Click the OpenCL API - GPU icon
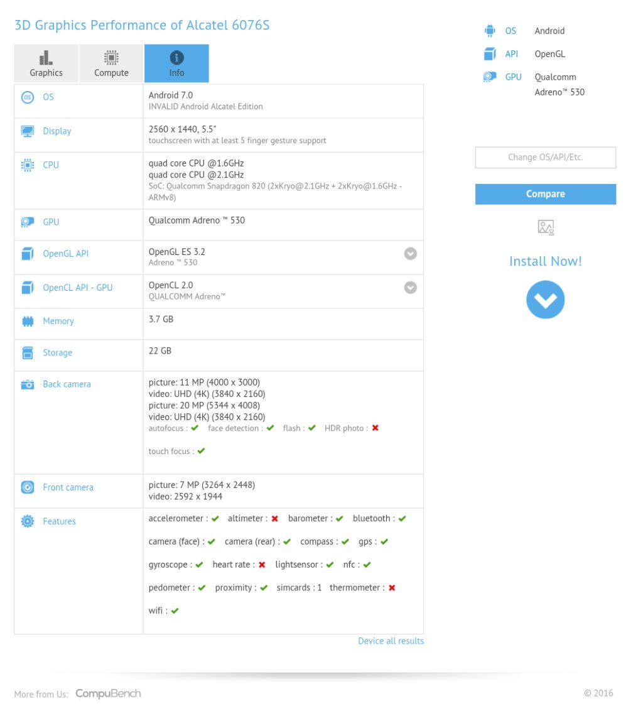Viewport: 643px width, 726px height. 28,288
